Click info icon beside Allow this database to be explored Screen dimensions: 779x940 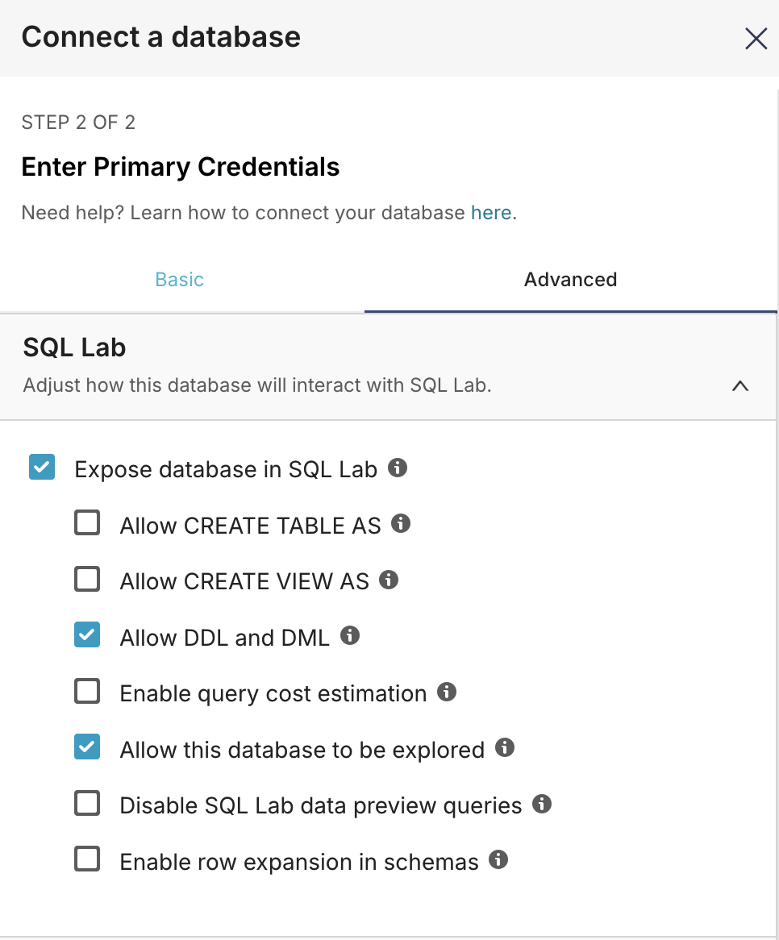point(505,747)
